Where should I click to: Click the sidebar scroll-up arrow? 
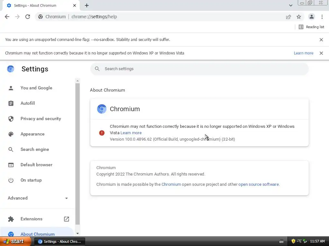click(77, 81)
